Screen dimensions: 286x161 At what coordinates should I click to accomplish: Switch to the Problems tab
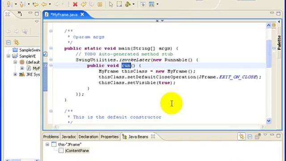(x=51, y=136)
